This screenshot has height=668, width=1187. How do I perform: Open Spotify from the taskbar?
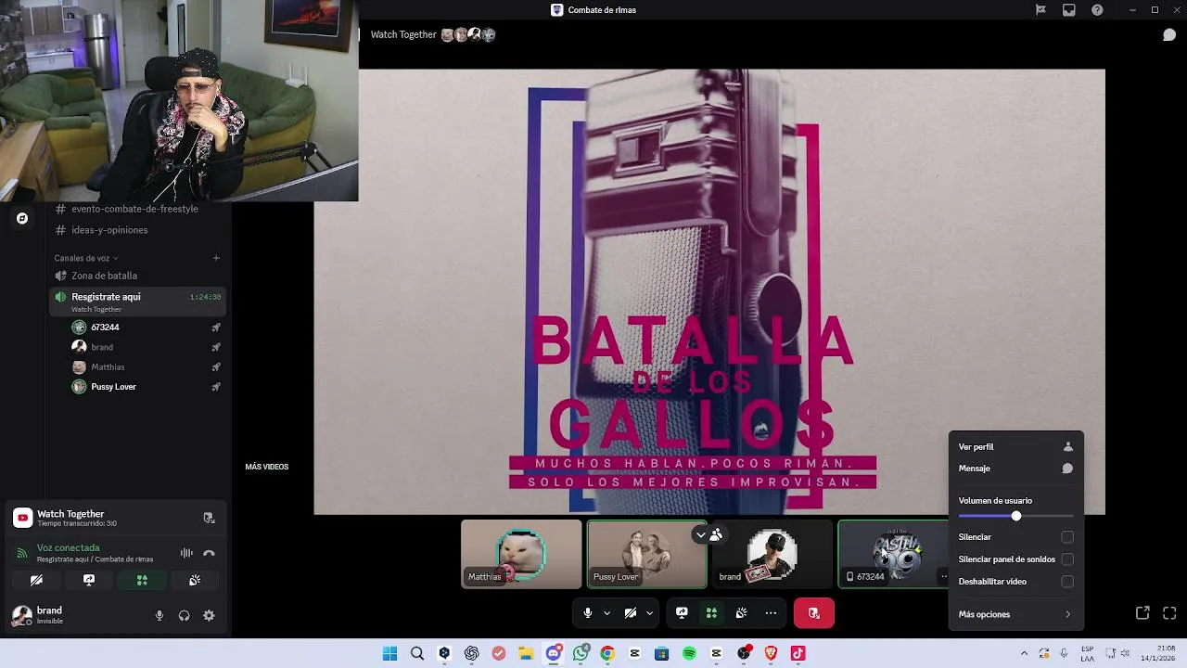tap(689, 653)
